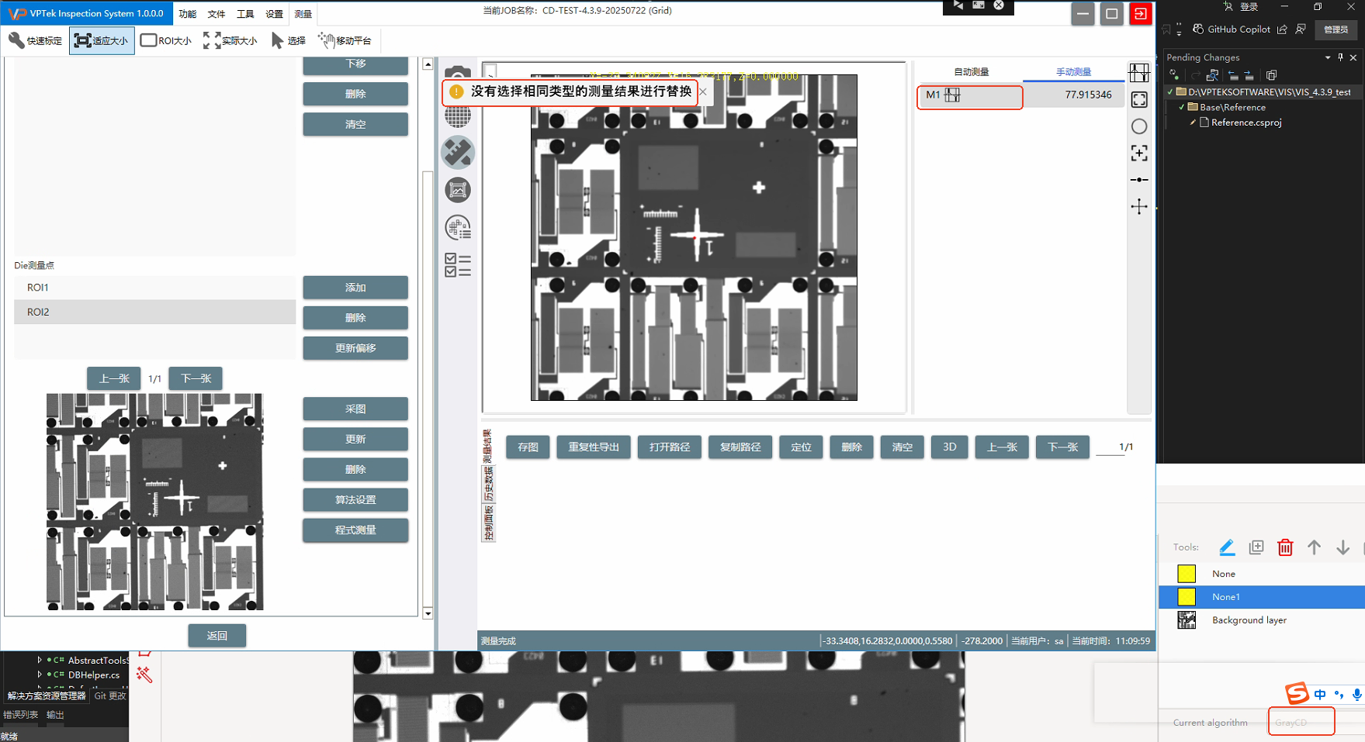Click GitHub Copilot icon

(1198, 29)
